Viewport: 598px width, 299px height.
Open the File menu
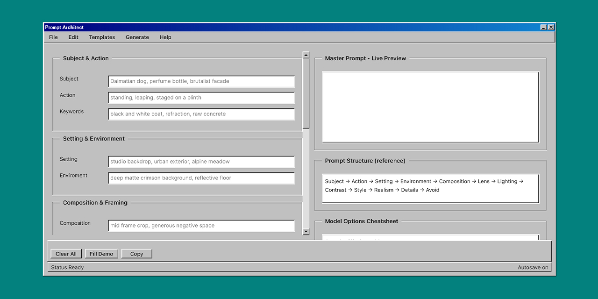point(53,37)
